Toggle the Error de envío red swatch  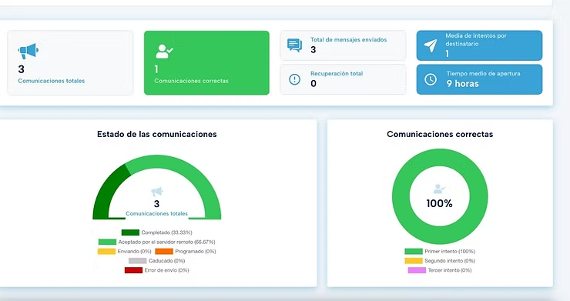pyautogui.click(x=133, y=270)
